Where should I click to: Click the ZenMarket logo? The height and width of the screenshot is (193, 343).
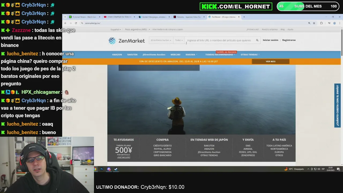(x=126, y=41)
